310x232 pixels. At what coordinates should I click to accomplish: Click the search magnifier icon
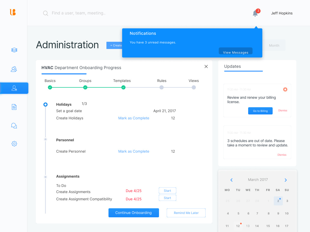pyautogui.click(x=46, y=13)
